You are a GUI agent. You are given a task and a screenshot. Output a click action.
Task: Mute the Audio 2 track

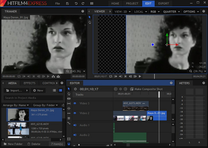click(75, 135)
